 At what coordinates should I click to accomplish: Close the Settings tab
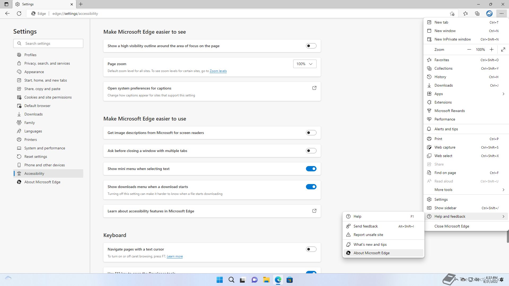72,4
